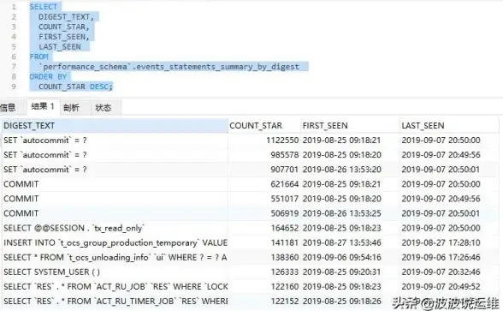Select the ACT_RU_JOB query row
Viewport: 503px width, 311px height.
[x=250, y=286]
